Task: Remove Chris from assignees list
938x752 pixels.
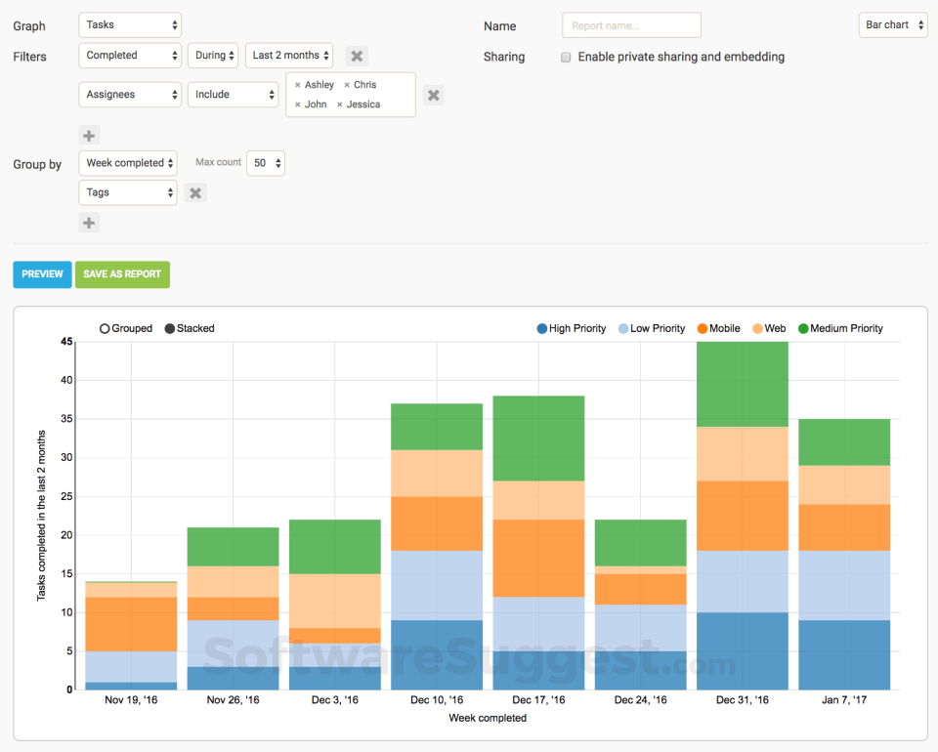Action: pyautogui.click(x=347, y=86)
